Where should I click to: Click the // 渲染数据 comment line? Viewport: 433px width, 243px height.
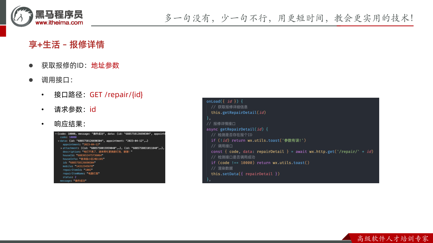point(222,168)
